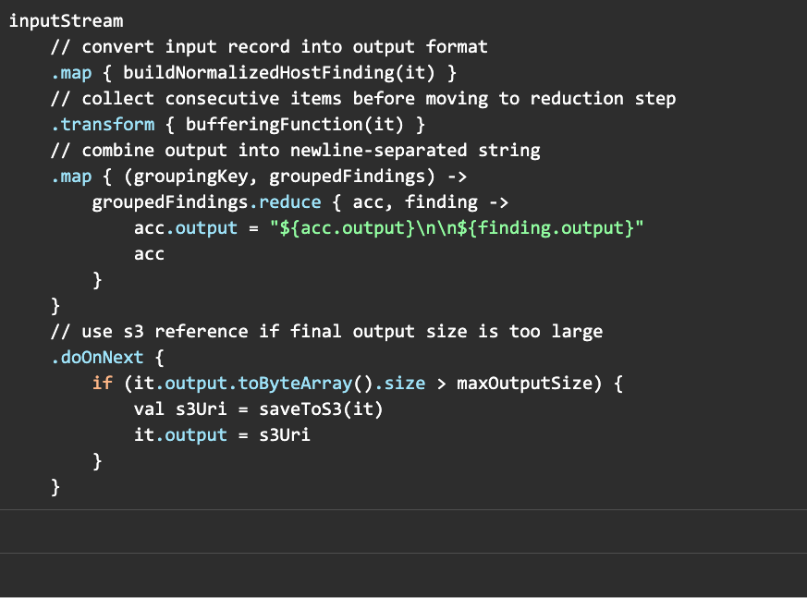Click the standalone acc return line
The image size is (807, 598).
coord(149,253)
